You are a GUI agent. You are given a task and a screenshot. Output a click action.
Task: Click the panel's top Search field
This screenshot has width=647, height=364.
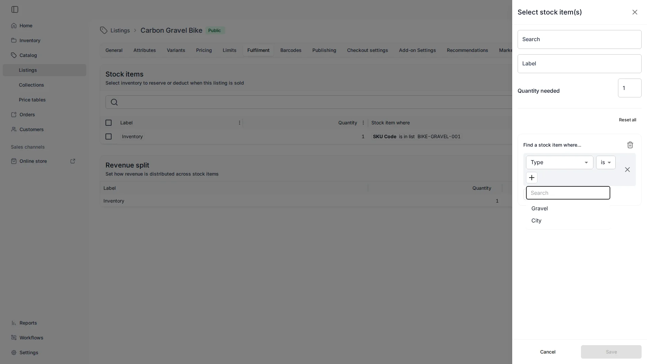580,39
